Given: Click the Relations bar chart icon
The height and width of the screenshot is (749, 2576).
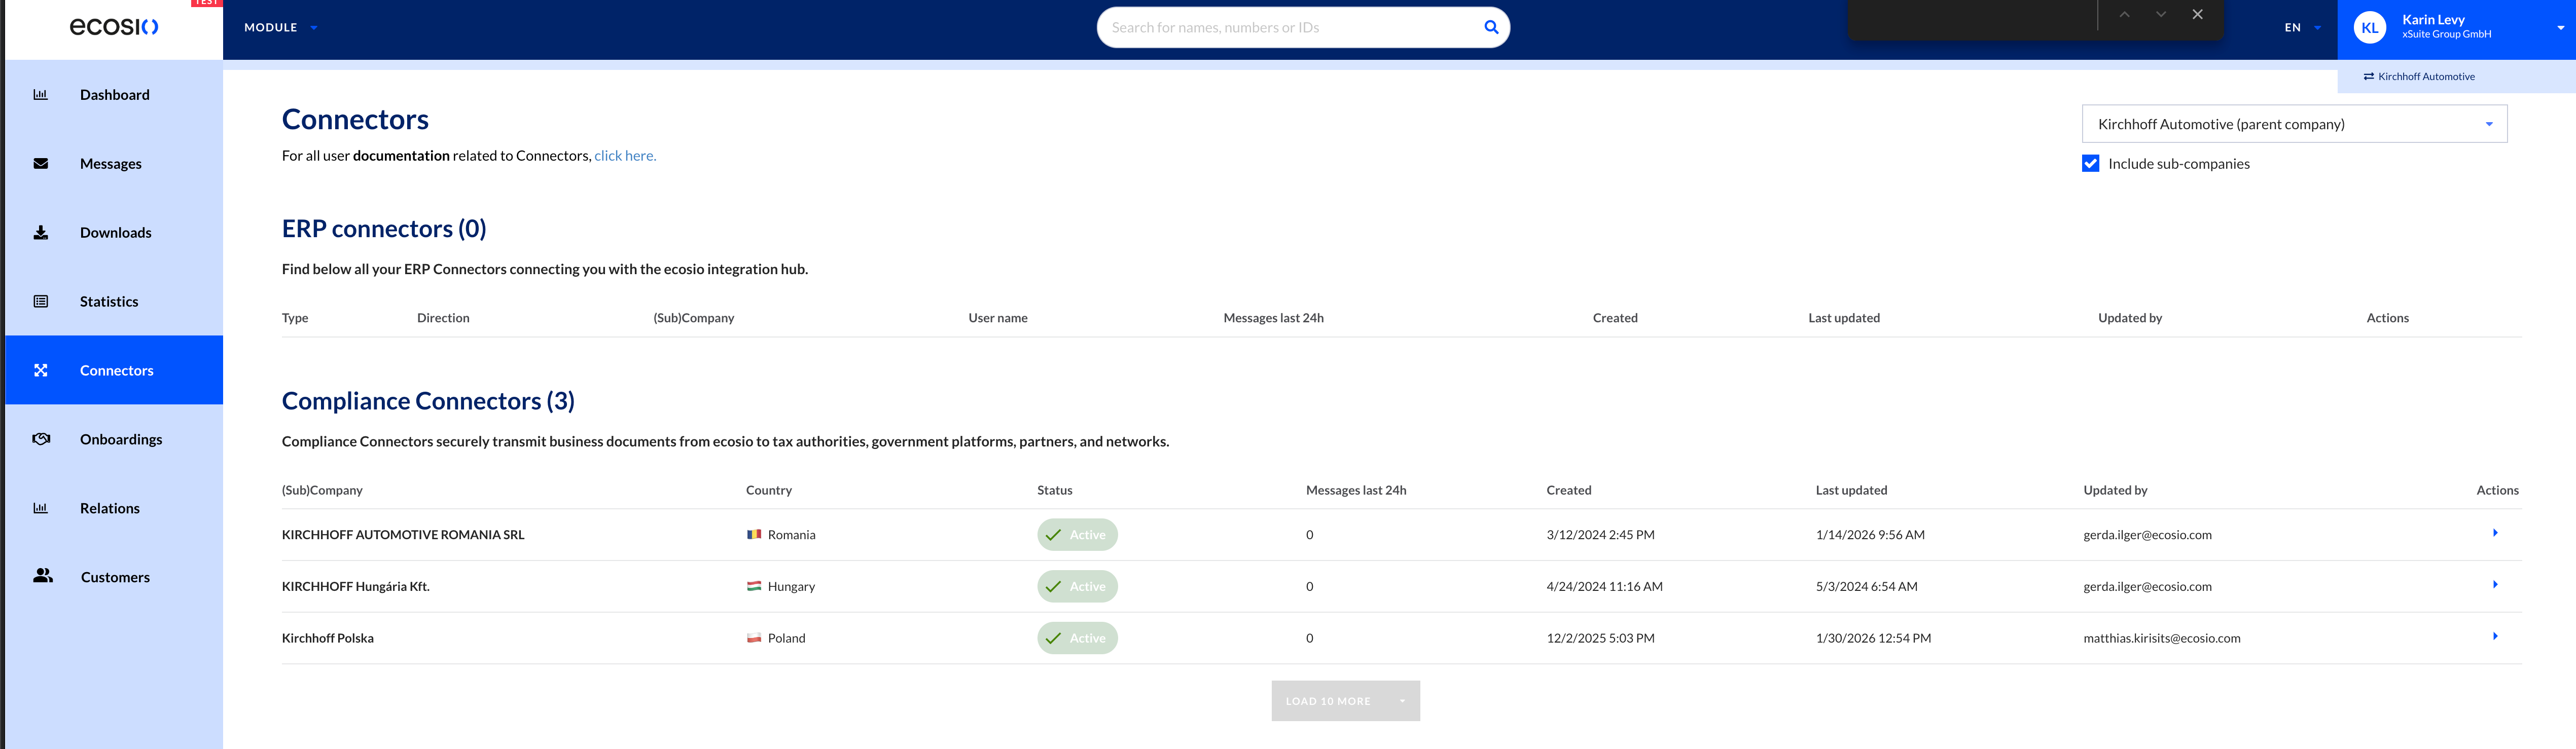Looking at the screenshot, I should point(41,508).
